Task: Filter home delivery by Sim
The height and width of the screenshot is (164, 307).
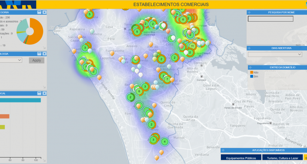Action: pyautogui.click(x=254, y=76)
